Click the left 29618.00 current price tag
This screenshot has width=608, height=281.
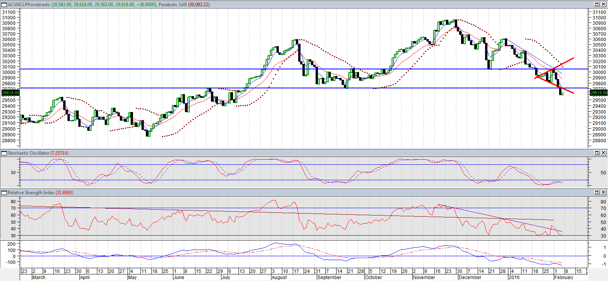click(x=10, y=93)
